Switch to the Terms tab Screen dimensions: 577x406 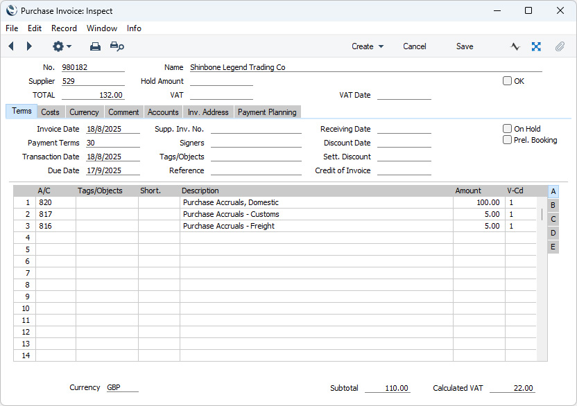click(21, 111)
